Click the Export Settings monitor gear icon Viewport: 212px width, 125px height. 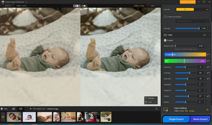(x=166, y=109)
